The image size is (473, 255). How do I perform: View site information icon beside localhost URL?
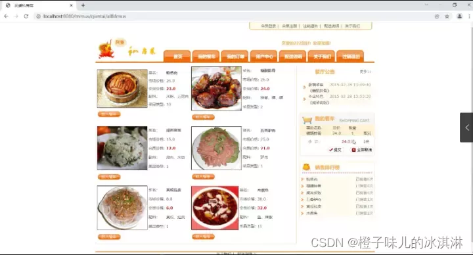point(38,16)
